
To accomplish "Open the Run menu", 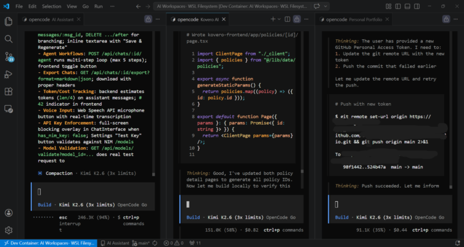I will pyautogui.click(x=99, y=6).
